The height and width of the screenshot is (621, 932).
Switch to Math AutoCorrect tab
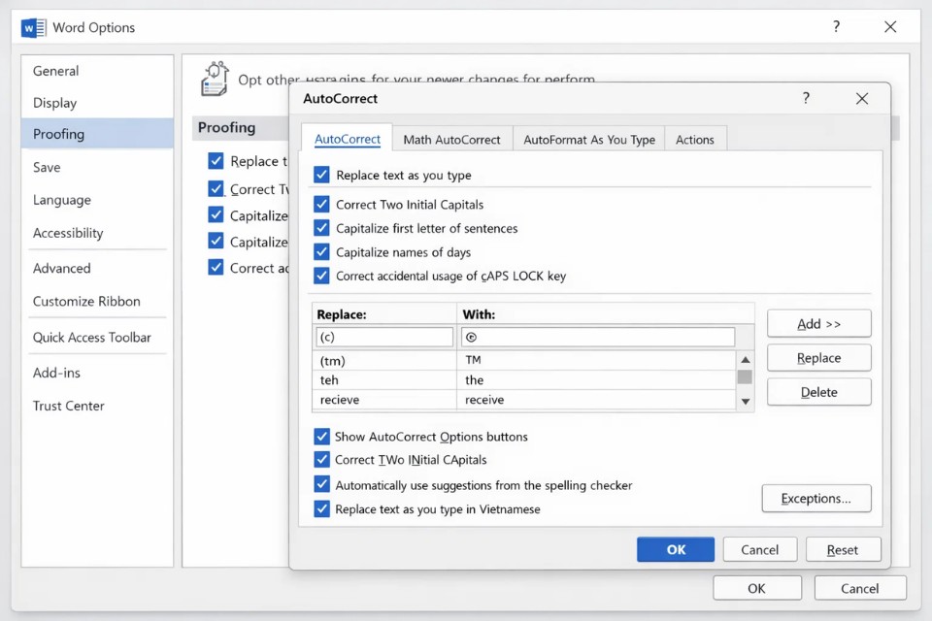point(451,140)
